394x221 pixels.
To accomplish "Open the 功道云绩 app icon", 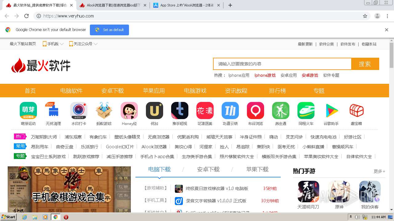I will (230, 110).
